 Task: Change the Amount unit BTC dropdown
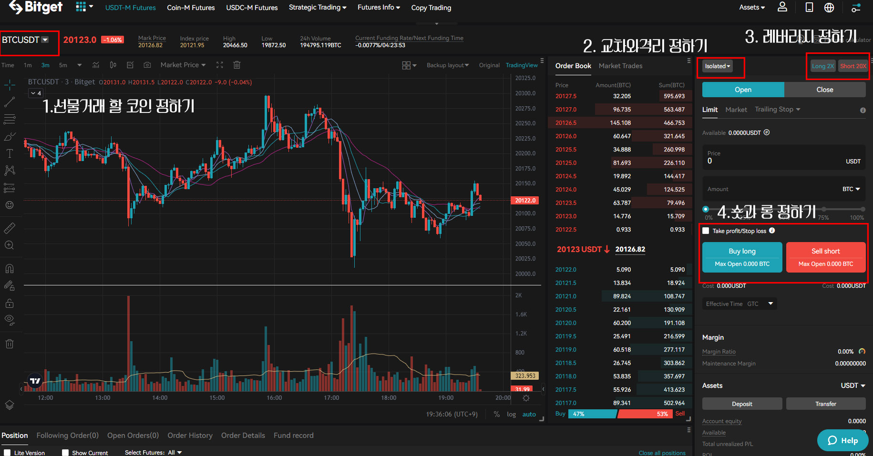851,189
